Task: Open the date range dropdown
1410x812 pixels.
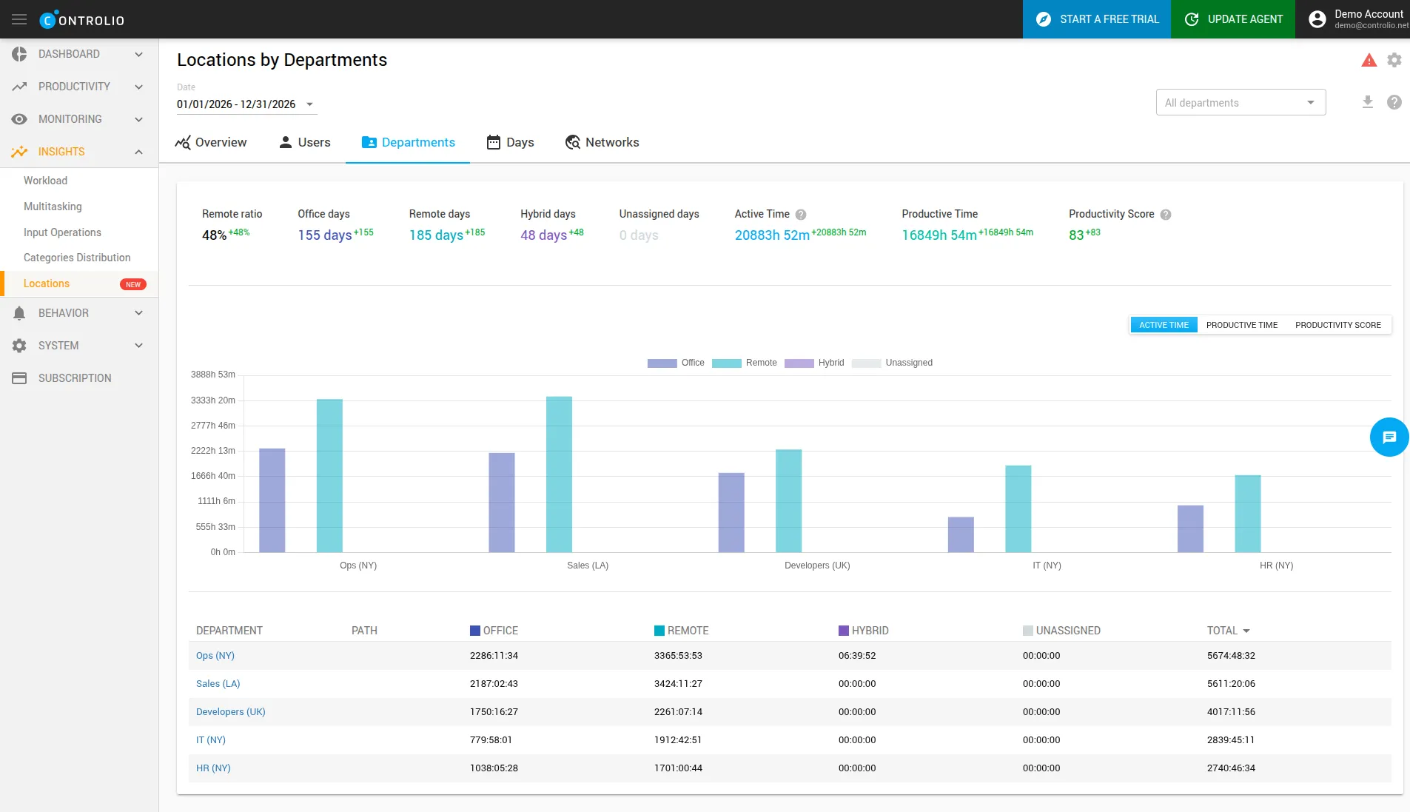Action: 246,104
